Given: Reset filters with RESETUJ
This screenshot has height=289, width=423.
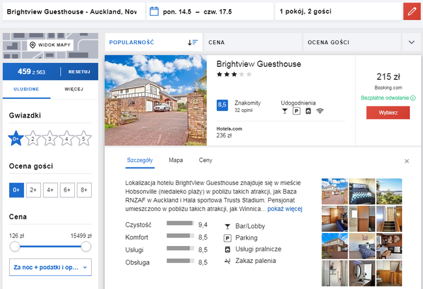Looking at the screenshot, I should (x=79, y=72).
